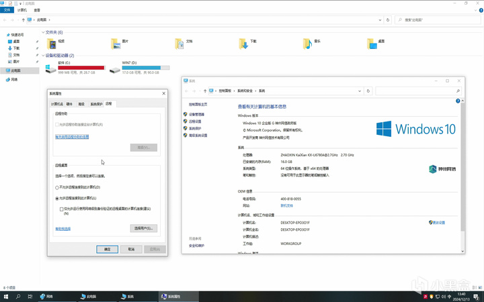
Task: Open the 桌面 folder in the 文件夹 group
Action: [x=372, y=44]
